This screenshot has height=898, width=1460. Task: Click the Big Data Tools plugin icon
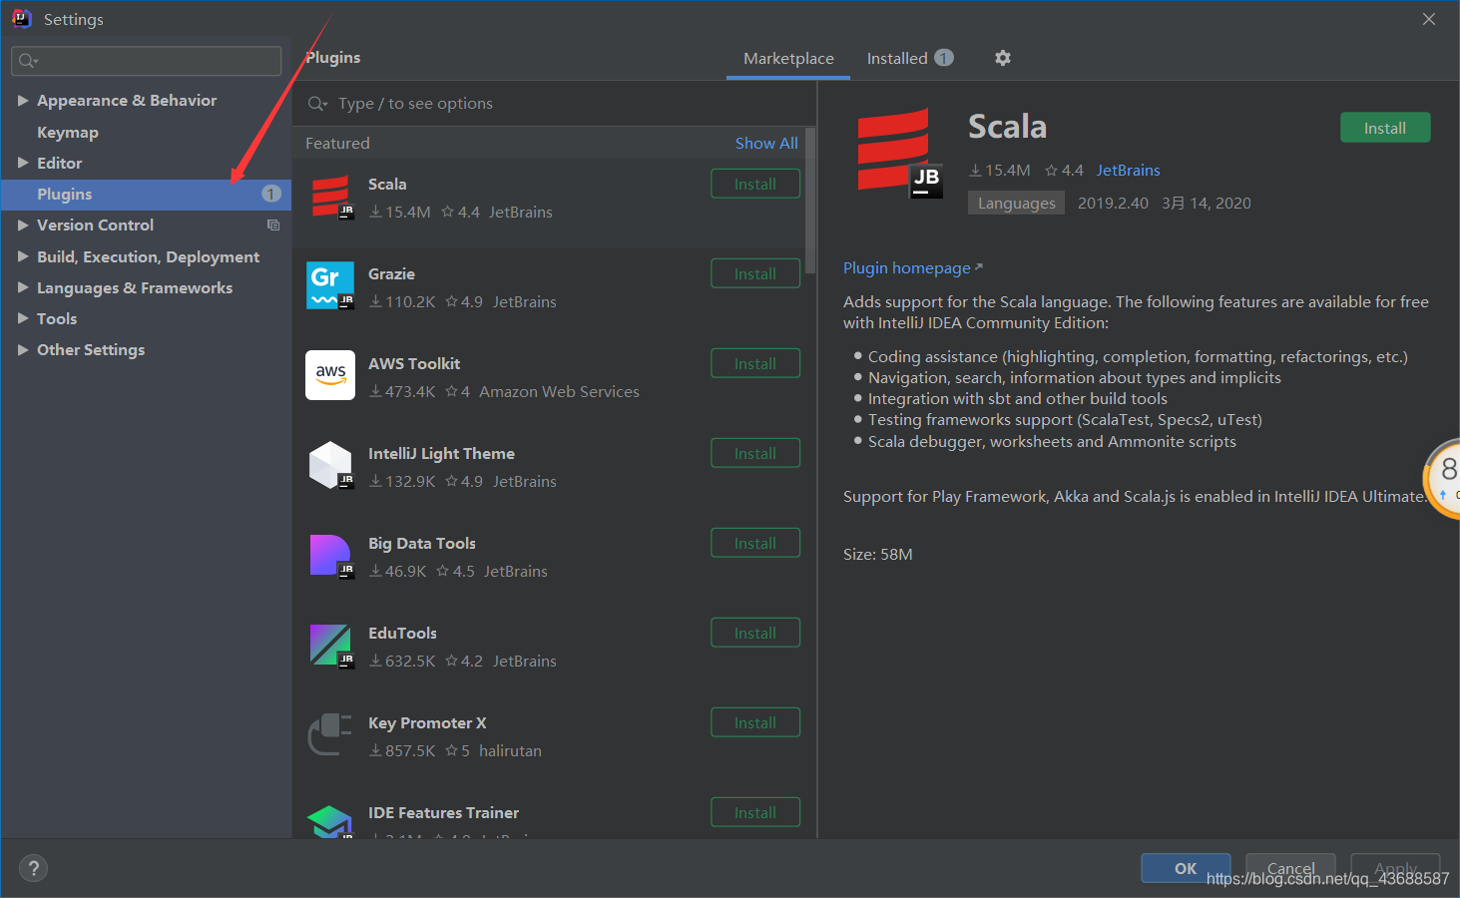pos(330,555)
